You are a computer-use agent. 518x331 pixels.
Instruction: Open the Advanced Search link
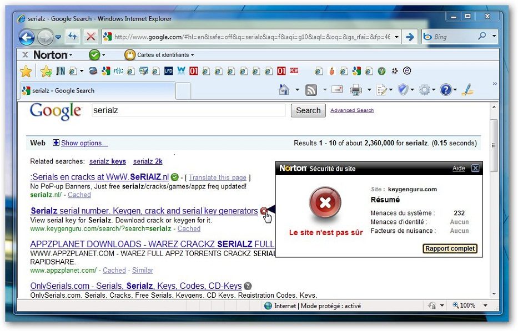[352, 110]
